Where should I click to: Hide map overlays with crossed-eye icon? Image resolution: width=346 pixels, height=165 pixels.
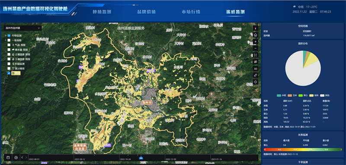[256, 62]
